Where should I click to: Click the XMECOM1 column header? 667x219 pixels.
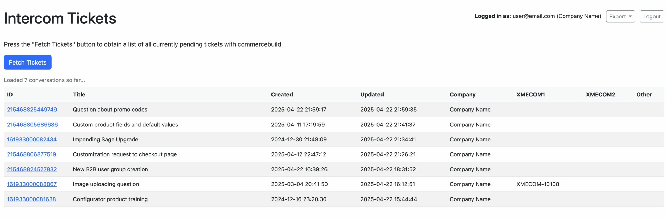click(530, 95)
